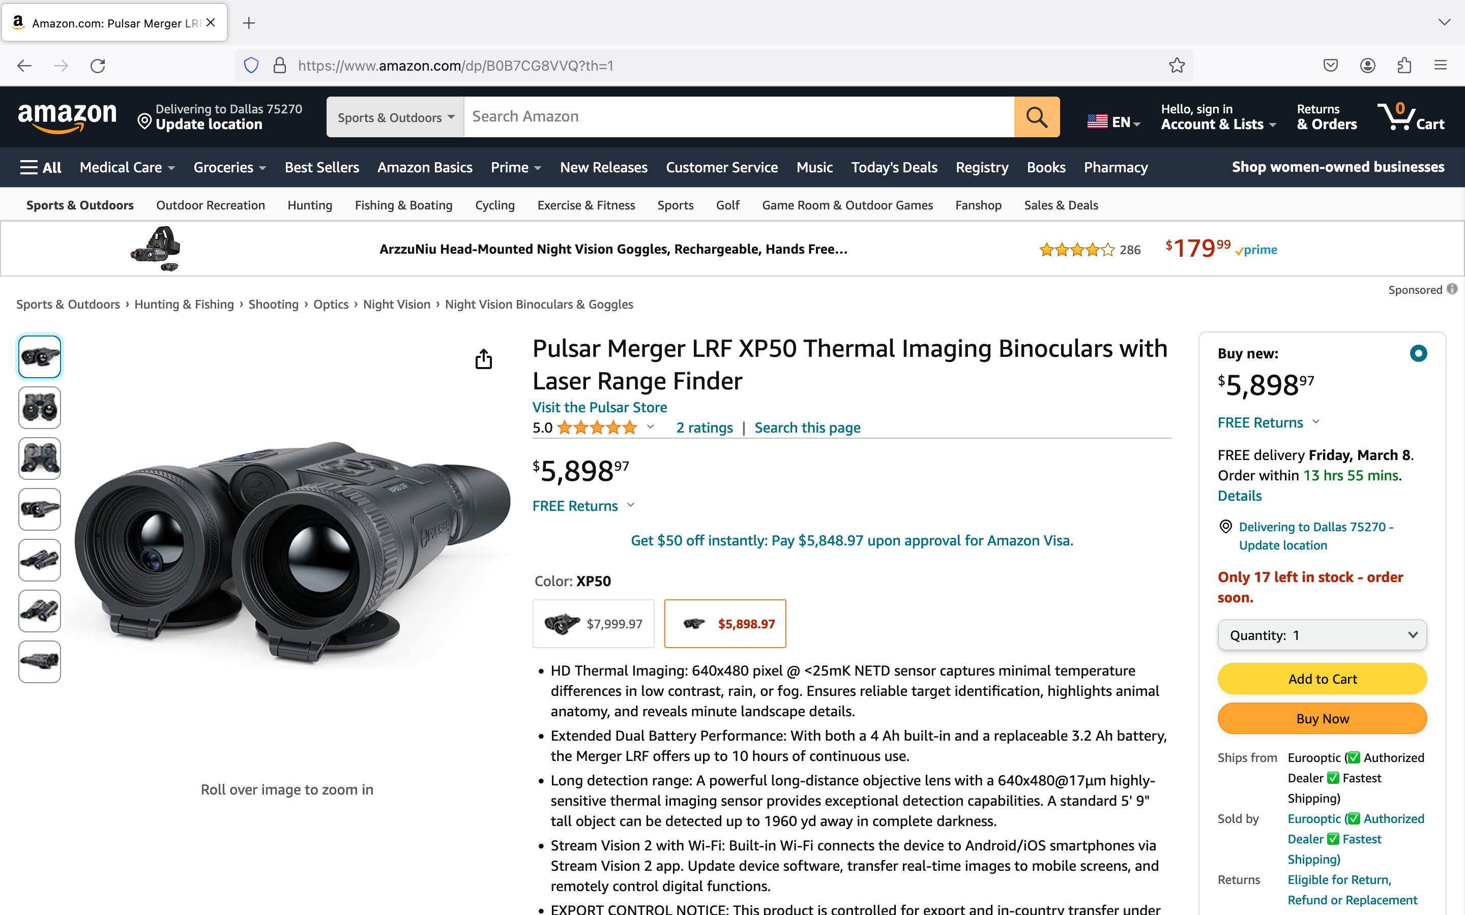Click the Add to Cart button

(1322, 679)
